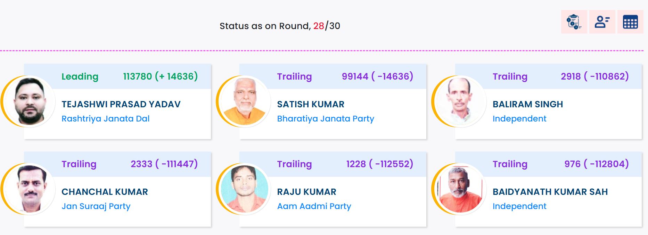Open the round-wise results clipboard icon

tap(574, 22)
